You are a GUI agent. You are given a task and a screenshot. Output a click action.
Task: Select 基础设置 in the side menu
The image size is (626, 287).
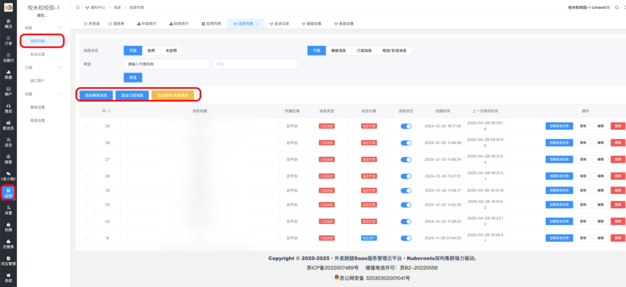click(x=37, y=107)
